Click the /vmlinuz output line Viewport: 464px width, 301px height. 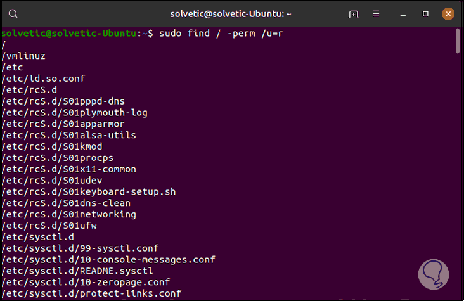[23, 56]
